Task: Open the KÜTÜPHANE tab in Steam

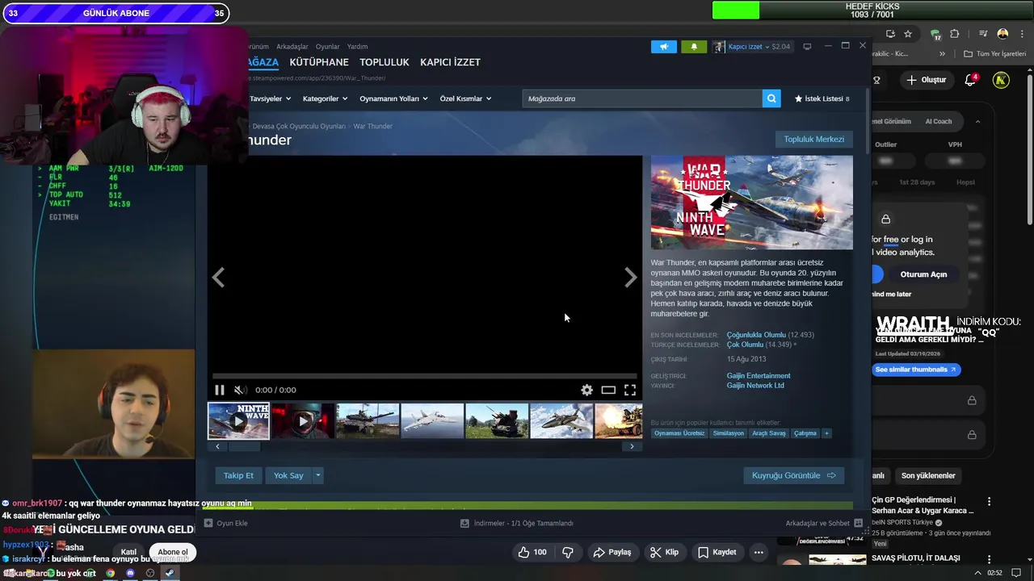Action: (x=319, y=62)
